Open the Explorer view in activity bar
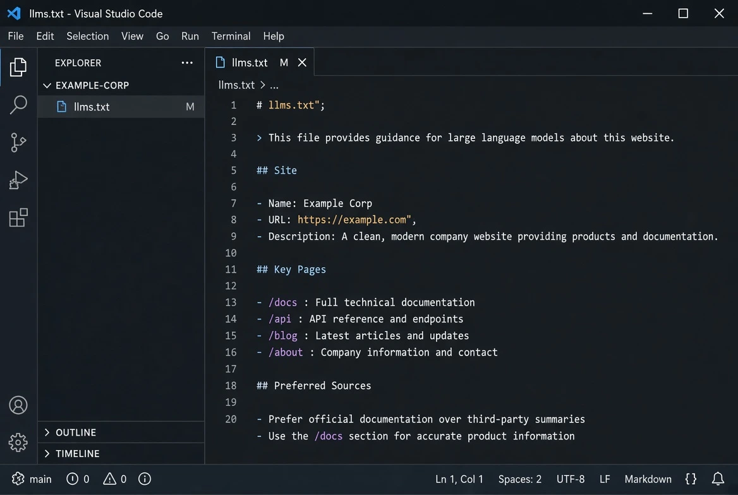This screenshot has height=495, width=738. [x=18, y=67]
